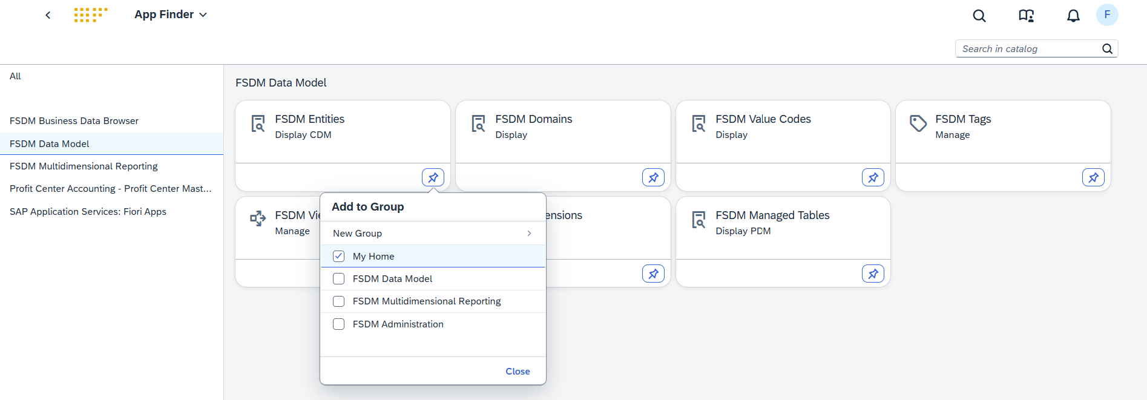Check the FSDM Administration checkbox
This screenshot has height=400, width=1147.
[339, 324]
